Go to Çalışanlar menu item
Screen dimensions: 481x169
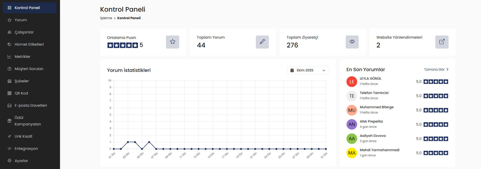24,32
